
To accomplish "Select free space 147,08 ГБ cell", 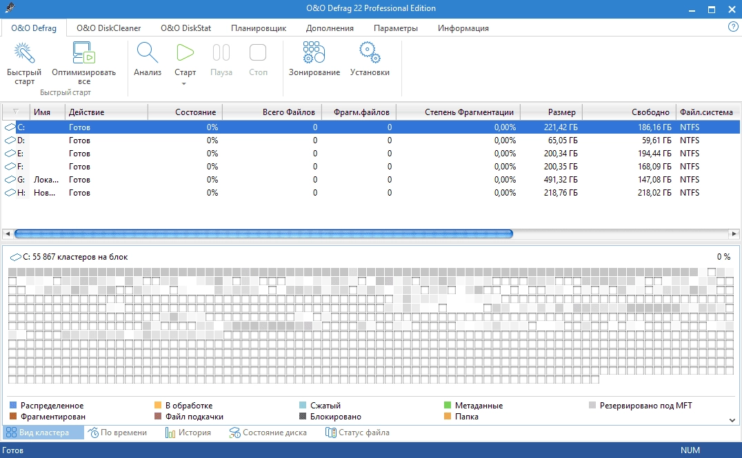I will [x=654, y=180].
